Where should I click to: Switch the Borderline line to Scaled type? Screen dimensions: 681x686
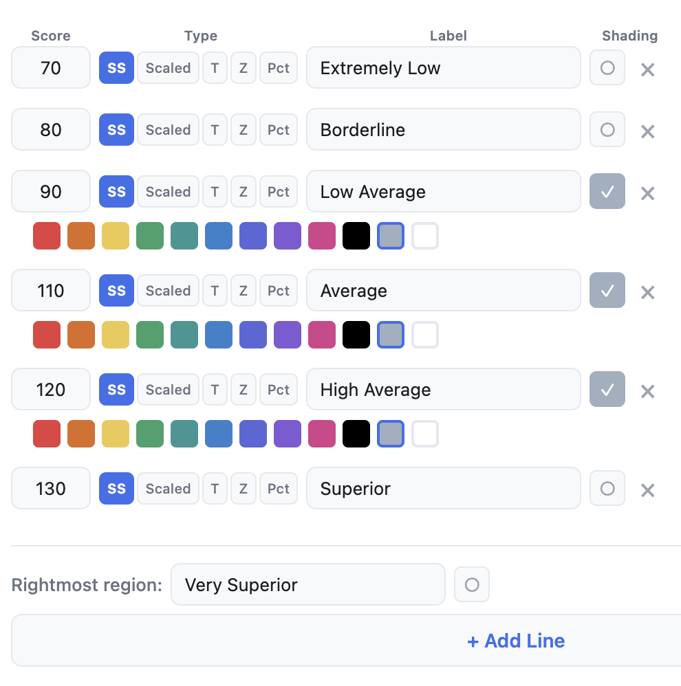coord(168,129)
